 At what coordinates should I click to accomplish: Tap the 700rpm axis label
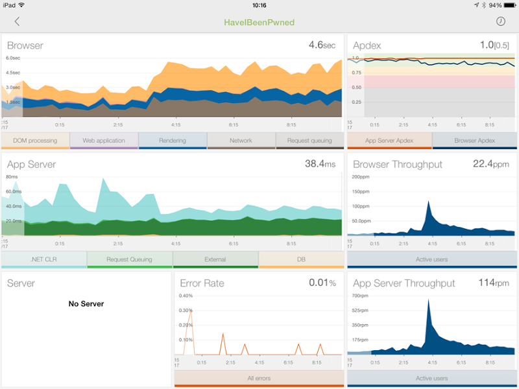[x=360, y=296]
